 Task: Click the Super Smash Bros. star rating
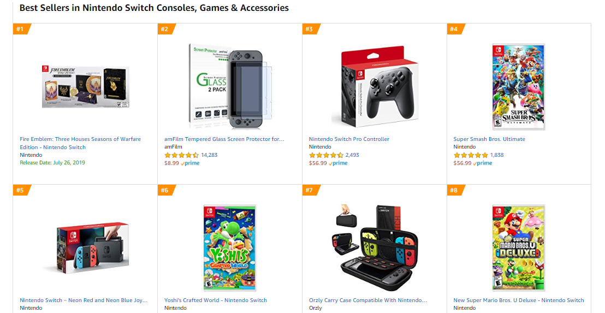click(471, 155)
